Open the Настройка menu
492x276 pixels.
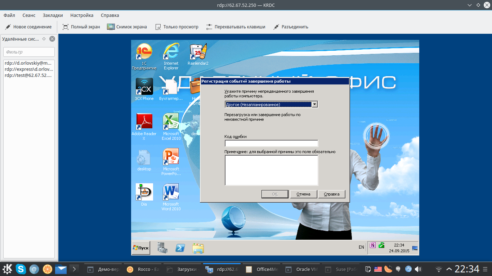point(82,15)
